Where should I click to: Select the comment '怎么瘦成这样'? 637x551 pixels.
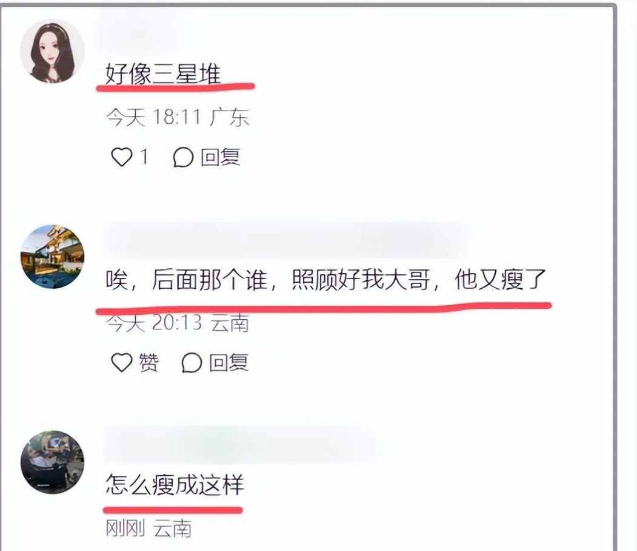[x=175, y=484]
